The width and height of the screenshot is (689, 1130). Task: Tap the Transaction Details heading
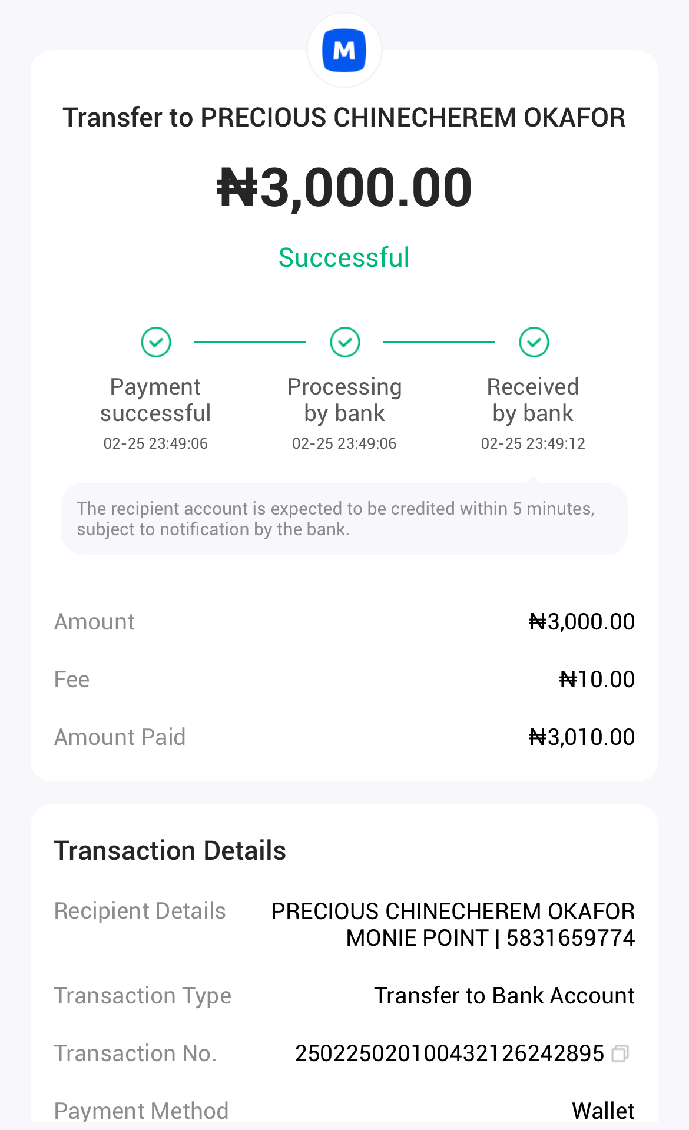pyautogui.click(x=170, y=851)
